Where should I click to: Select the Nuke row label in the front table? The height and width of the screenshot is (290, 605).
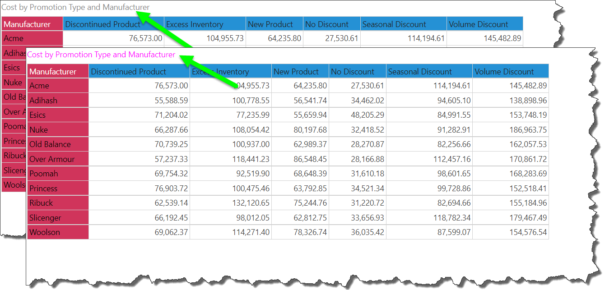coord(58,129)
